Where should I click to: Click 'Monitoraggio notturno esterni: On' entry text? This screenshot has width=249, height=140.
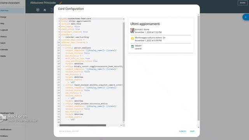[x=150, y=38]
